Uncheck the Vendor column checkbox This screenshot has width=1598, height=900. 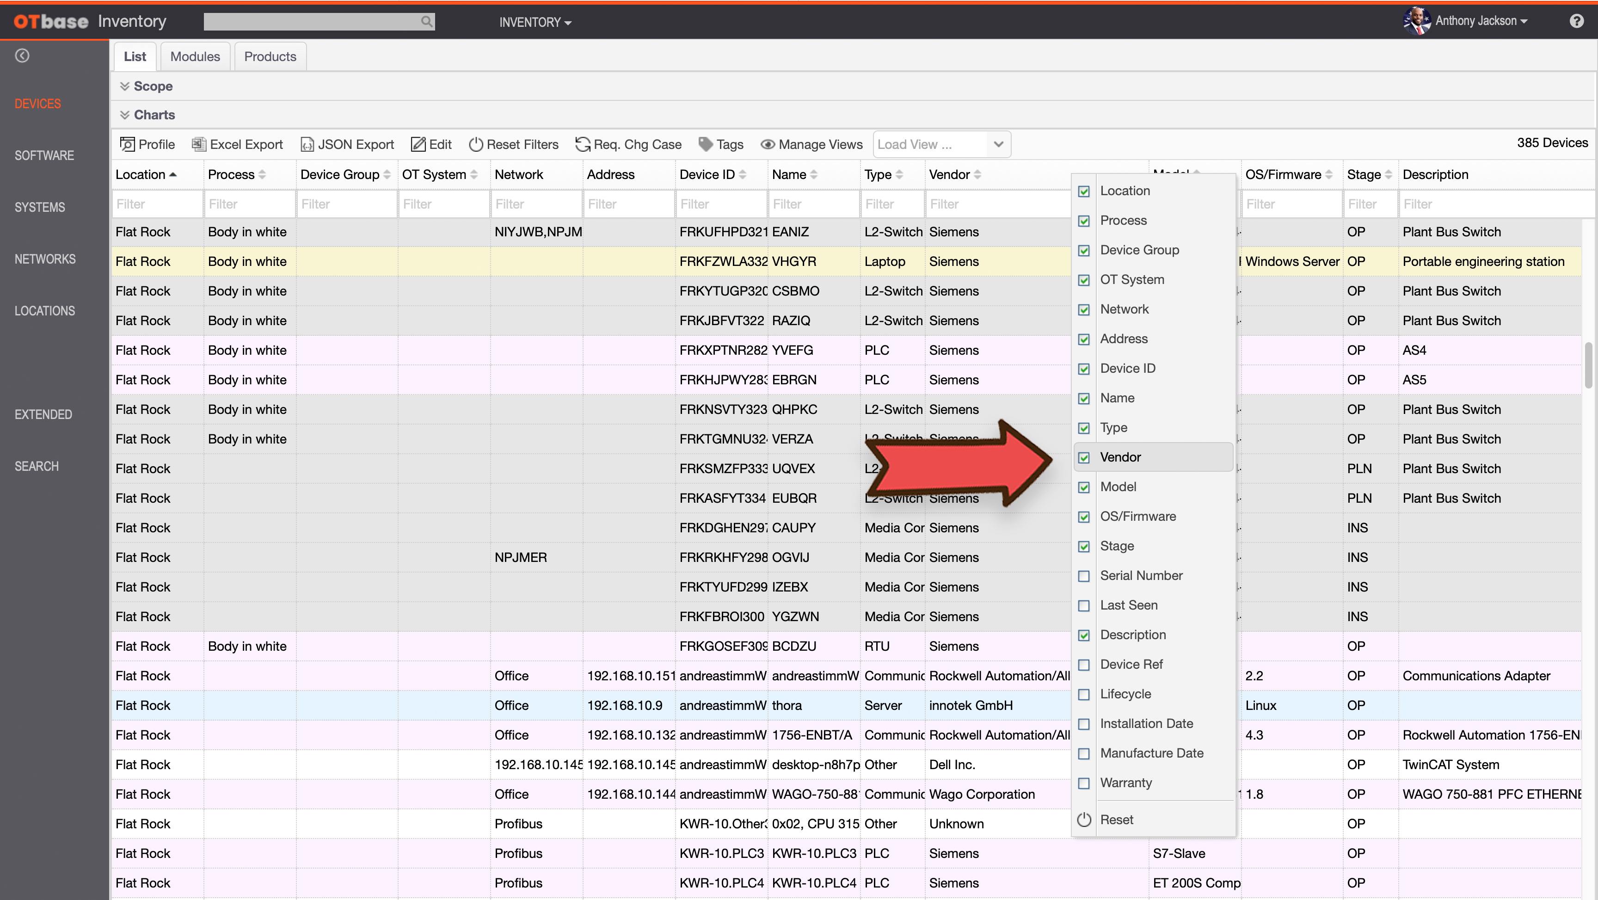tap(1084, 458)
